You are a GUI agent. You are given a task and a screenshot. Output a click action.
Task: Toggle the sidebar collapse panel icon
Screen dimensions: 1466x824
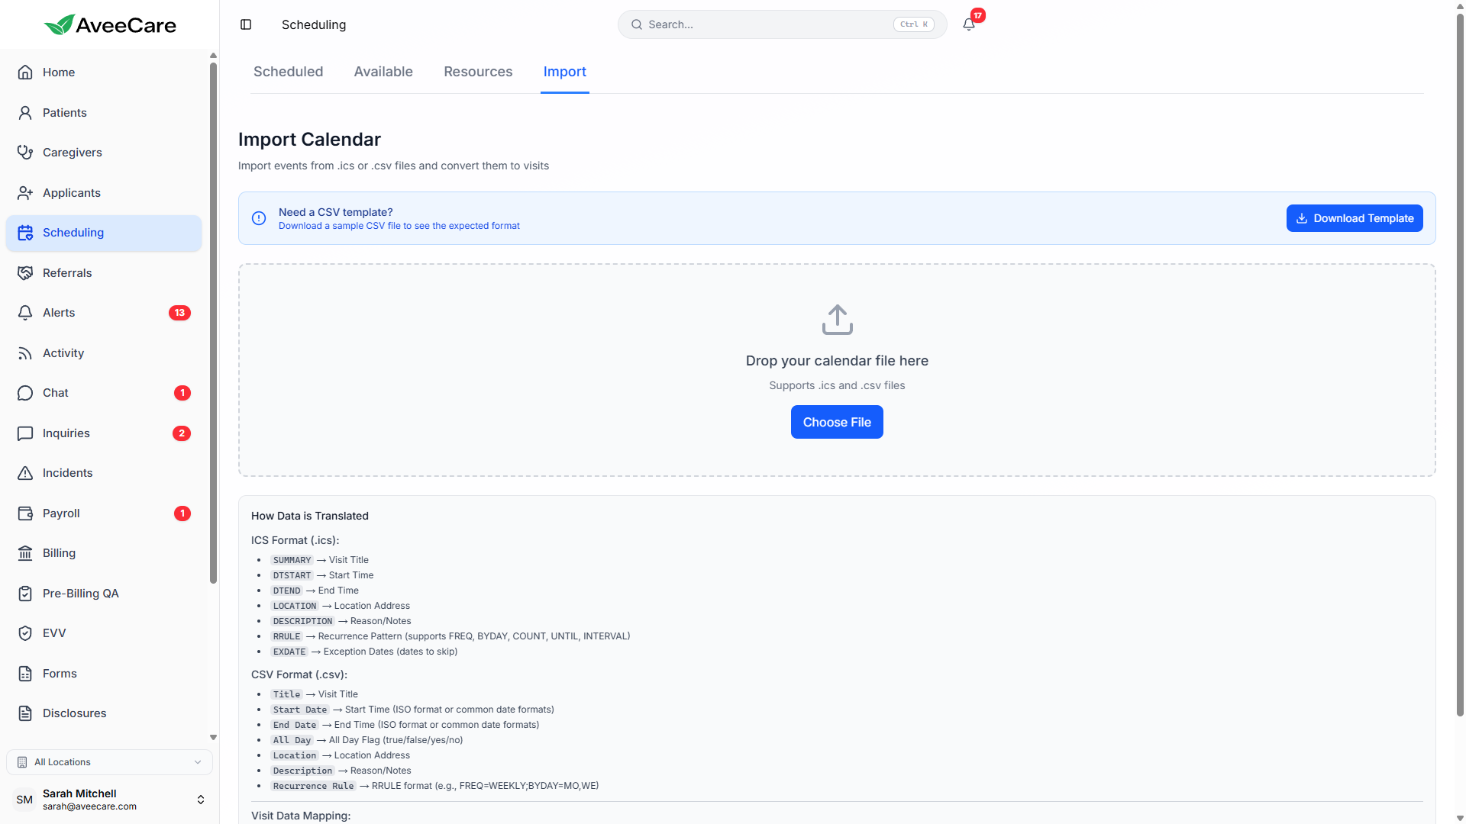[246, 24]
